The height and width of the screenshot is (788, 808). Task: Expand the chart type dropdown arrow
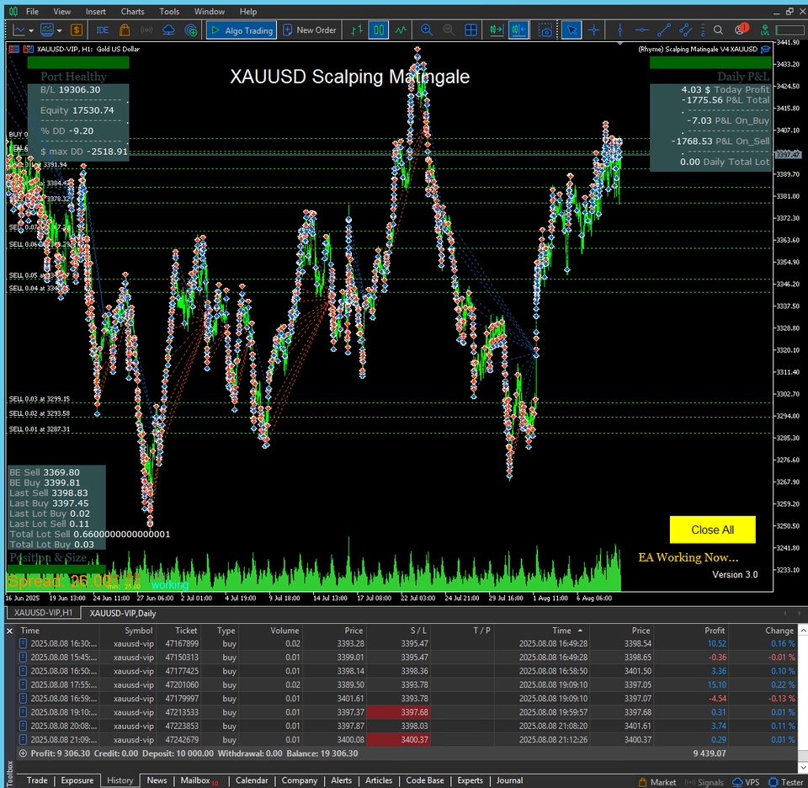(31, 30)
